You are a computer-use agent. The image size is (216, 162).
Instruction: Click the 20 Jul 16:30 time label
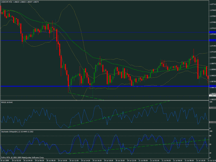point(97,161)
